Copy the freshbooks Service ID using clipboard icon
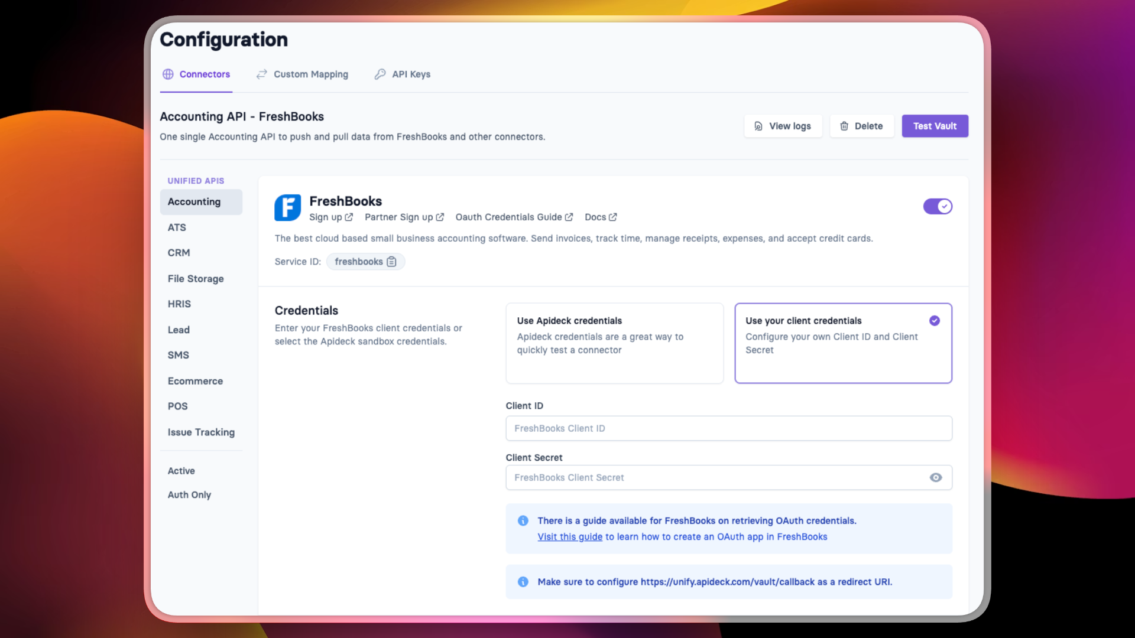The height and width of the screenshot is (638, 1135). click(x=391, y=262)
